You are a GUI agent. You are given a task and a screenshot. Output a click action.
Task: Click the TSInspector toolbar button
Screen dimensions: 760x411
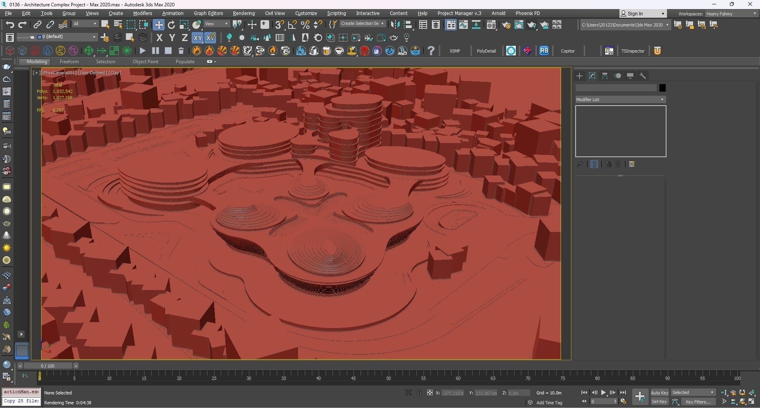633,51
